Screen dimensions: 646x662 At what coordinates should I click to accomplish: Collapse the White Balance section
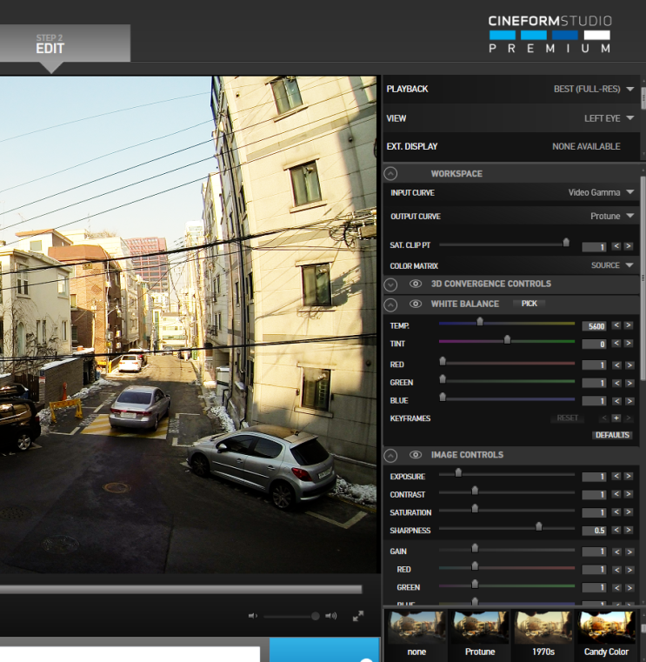[390, 304]
